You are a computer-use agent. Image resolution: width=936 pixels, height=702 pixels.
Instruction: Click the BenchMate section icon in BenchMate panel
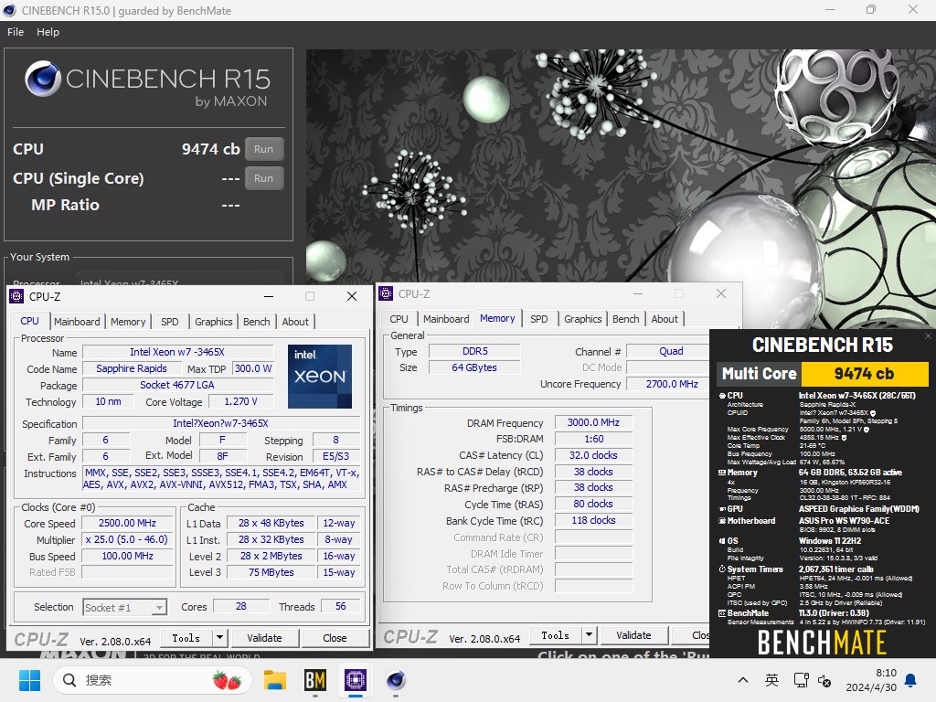point(722,613)
